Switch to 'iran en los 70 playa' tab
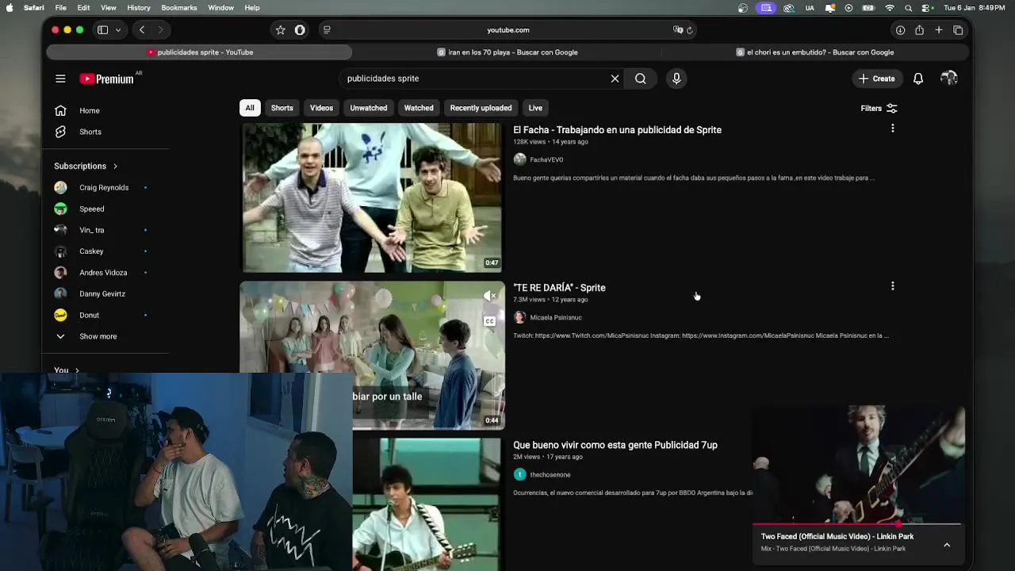 (507, 52)
